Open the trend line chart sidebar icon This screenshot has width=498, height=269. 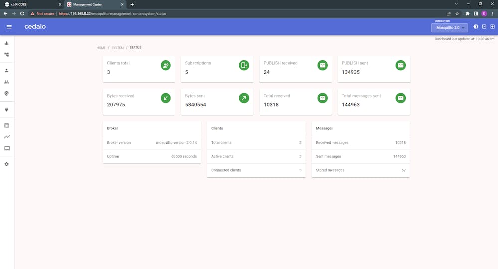(7, 137)
